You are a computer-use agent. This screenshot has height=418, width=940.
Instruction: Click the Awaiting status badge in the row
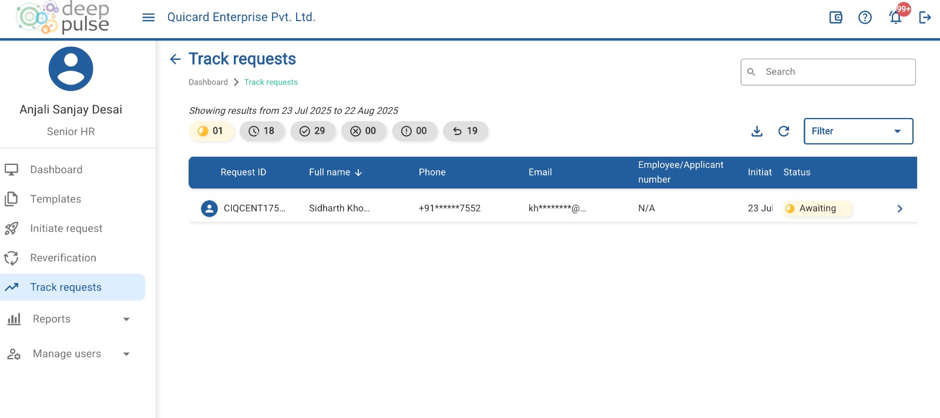point(817,208)
